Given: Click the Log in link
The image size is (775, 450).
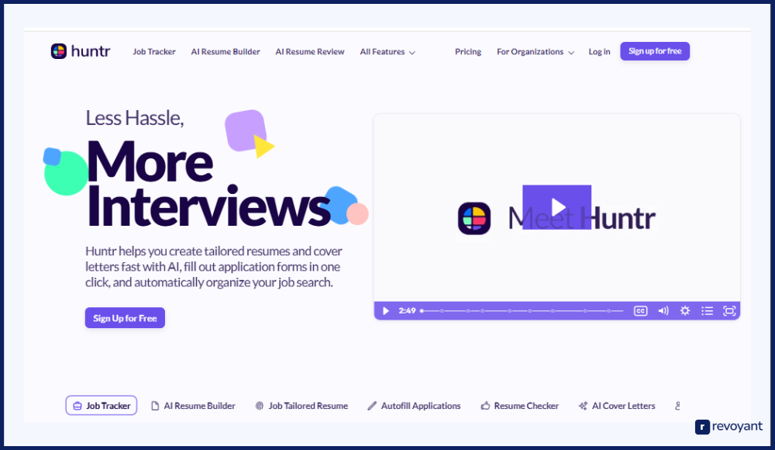Looking at the screenshot, I should click(x=599, y=51).
